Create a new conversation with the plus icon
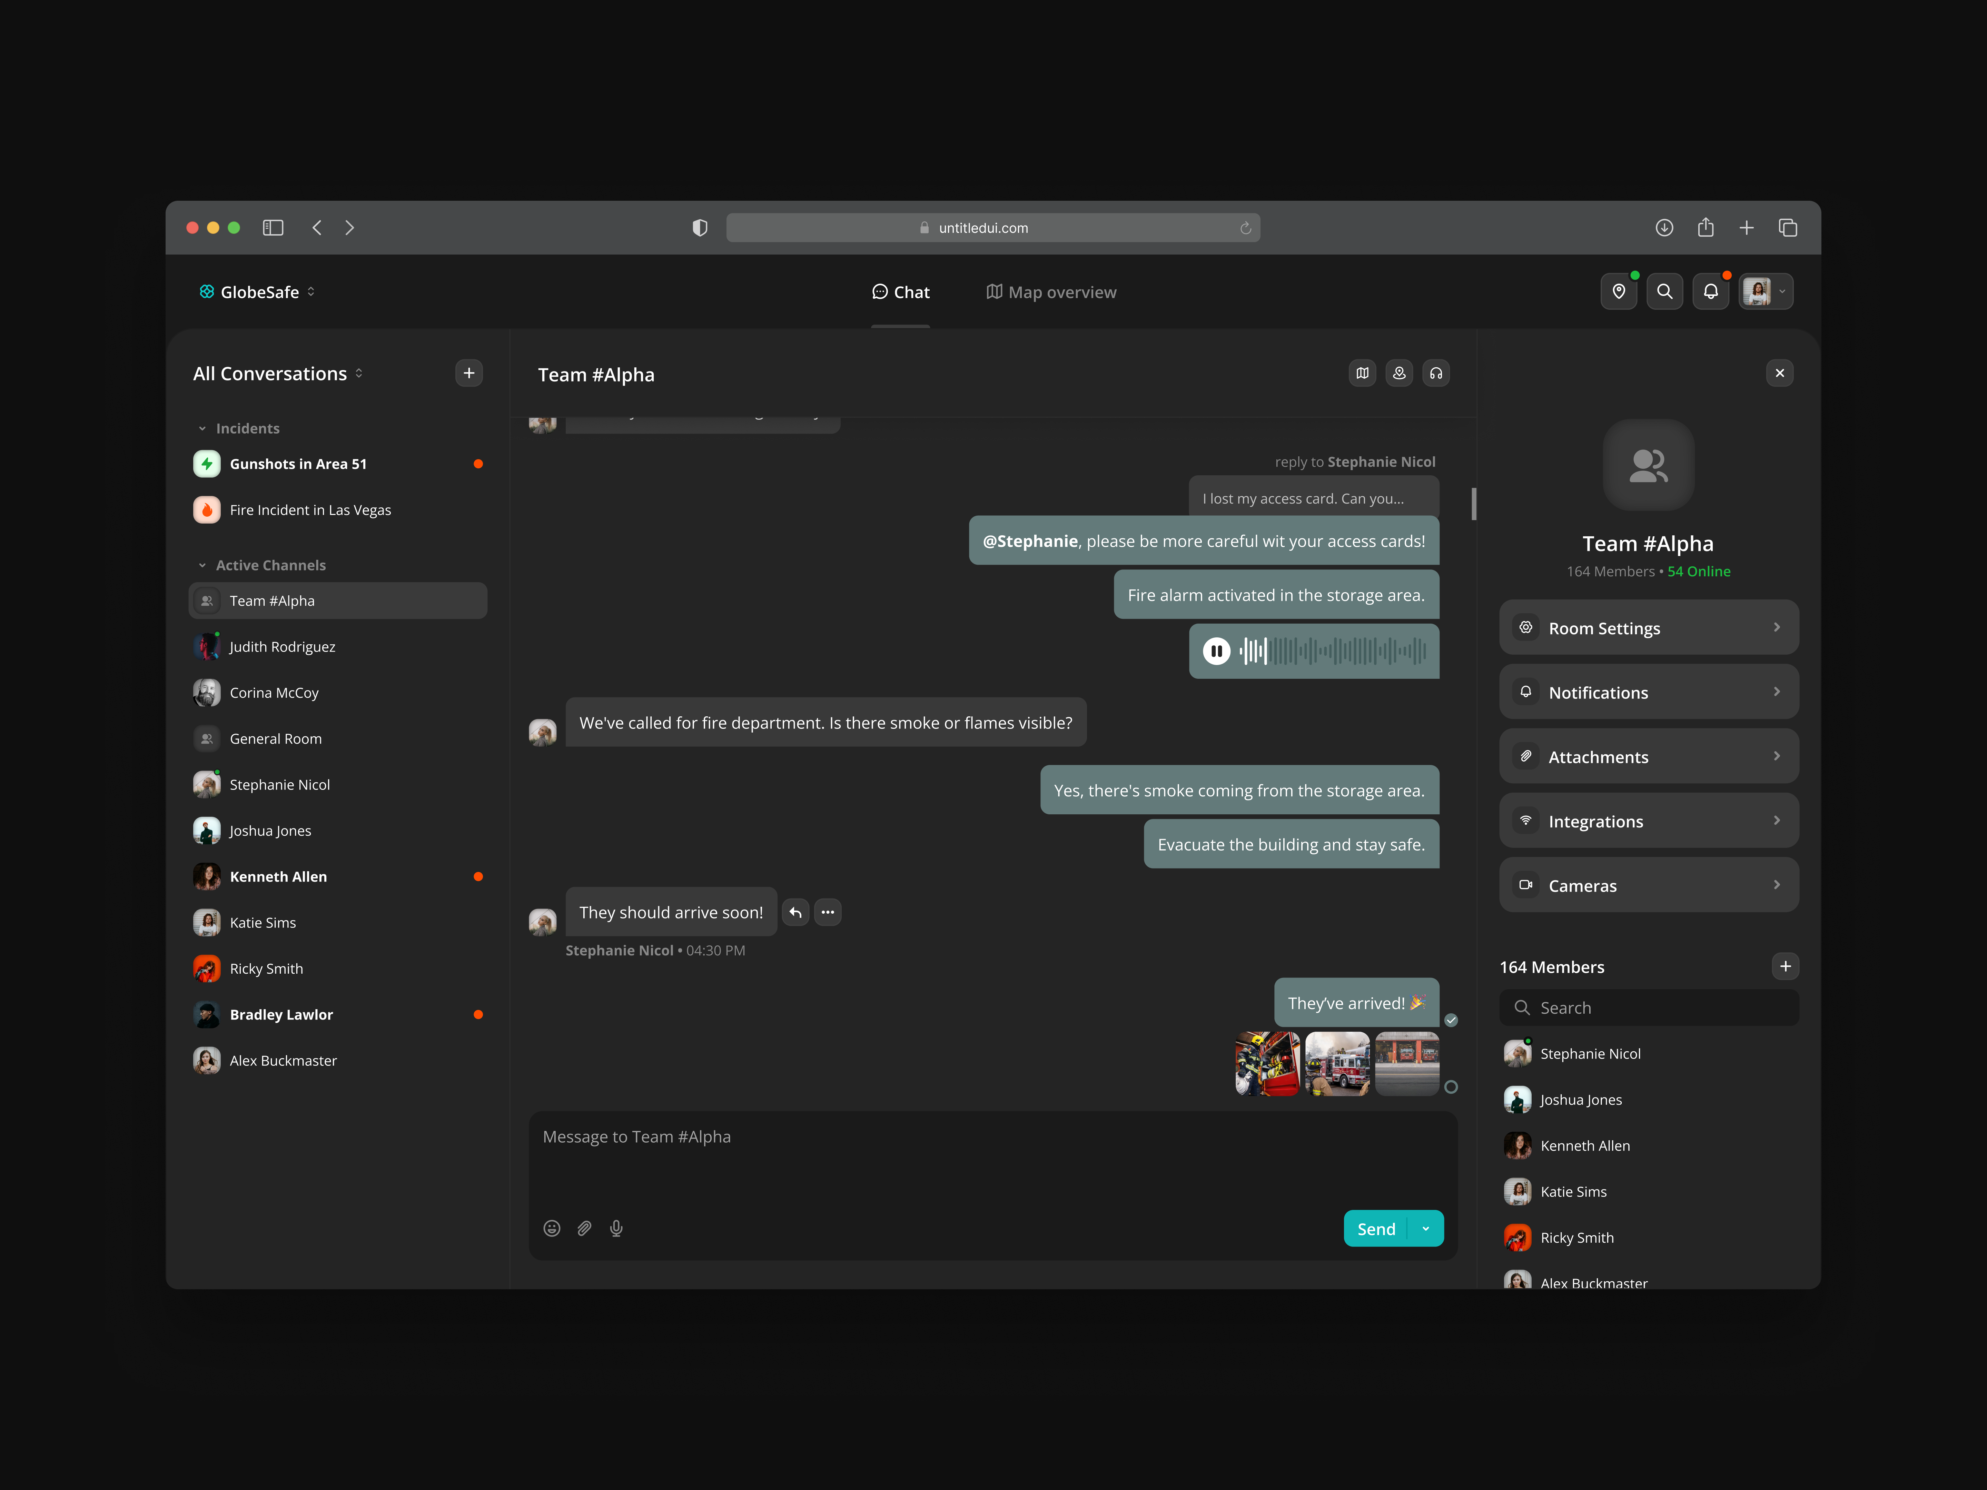Viewport: 1987px width, 1490px height. [x=469, y=373]
